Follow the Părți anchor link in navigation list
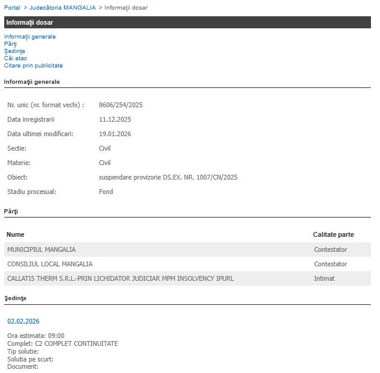 click(x=10, y=44)
